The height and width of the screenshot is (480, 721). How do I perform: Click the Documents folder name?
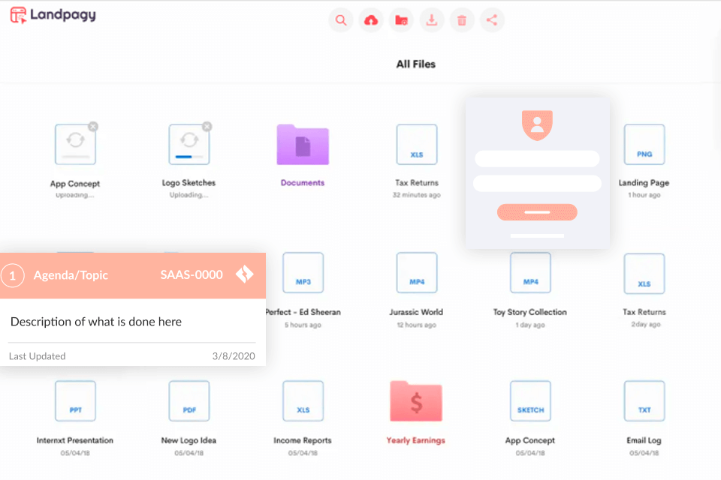303,183
